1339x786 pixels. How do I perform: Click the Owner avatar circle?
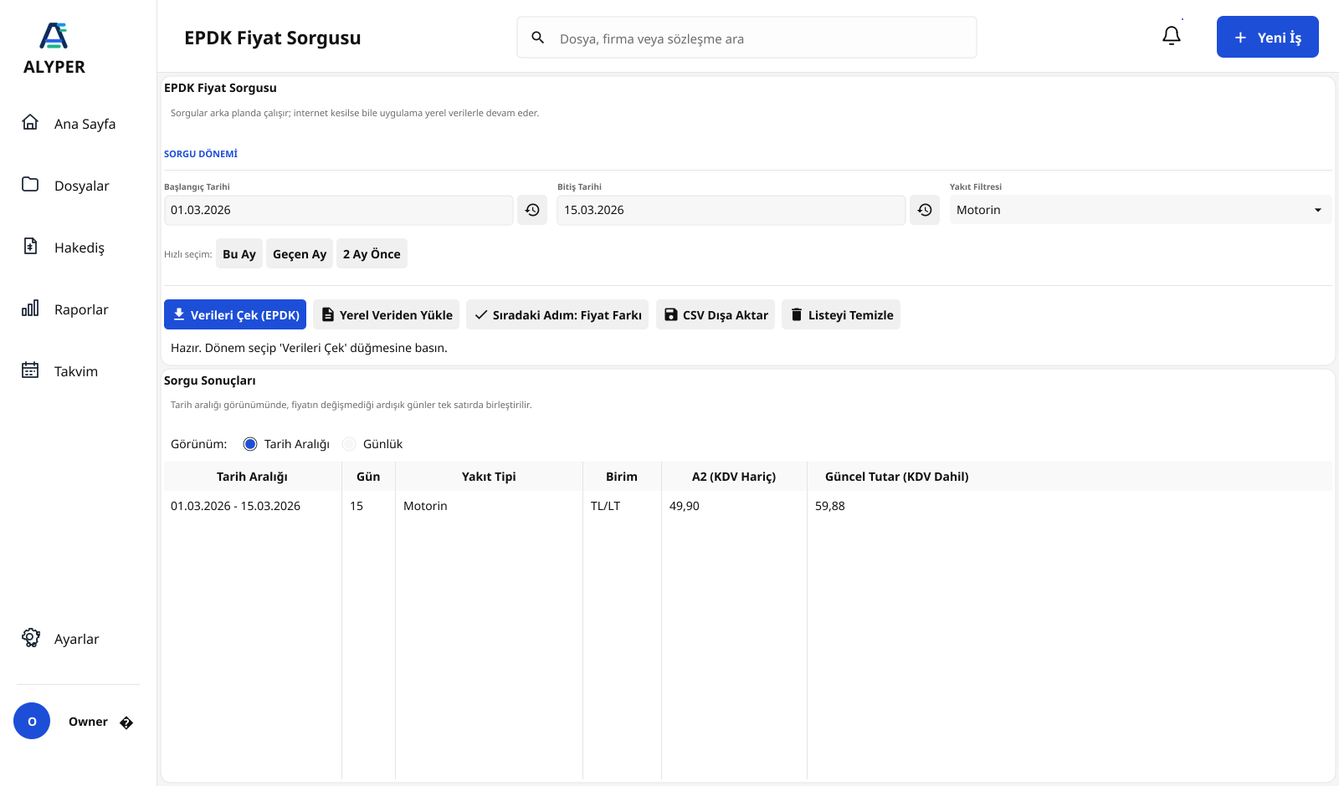(32, 721)
